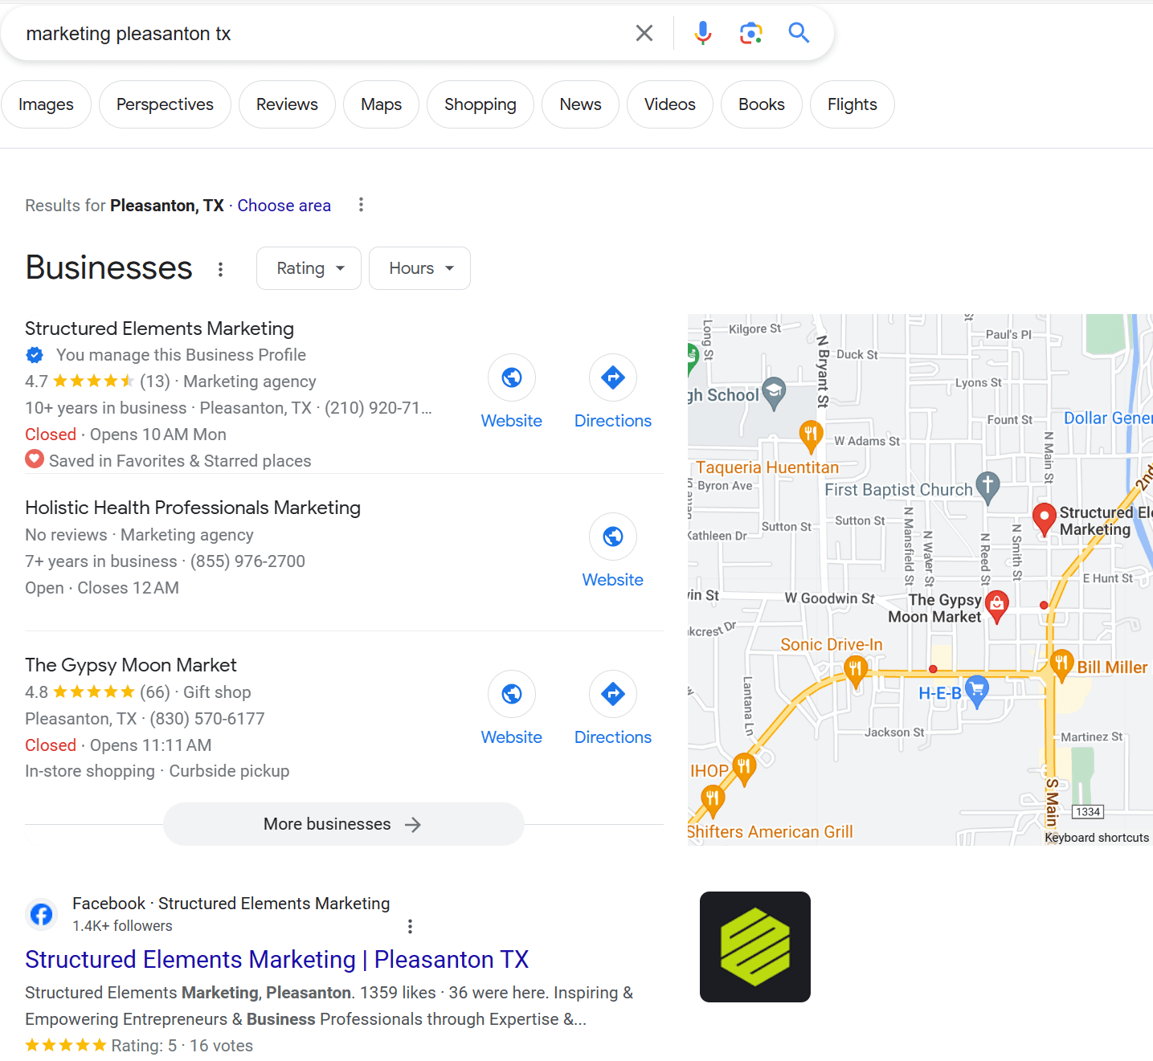Select the First Baptist Church map marker
The width and height of the screenshot is (1153, 1061).
(987, 488)
